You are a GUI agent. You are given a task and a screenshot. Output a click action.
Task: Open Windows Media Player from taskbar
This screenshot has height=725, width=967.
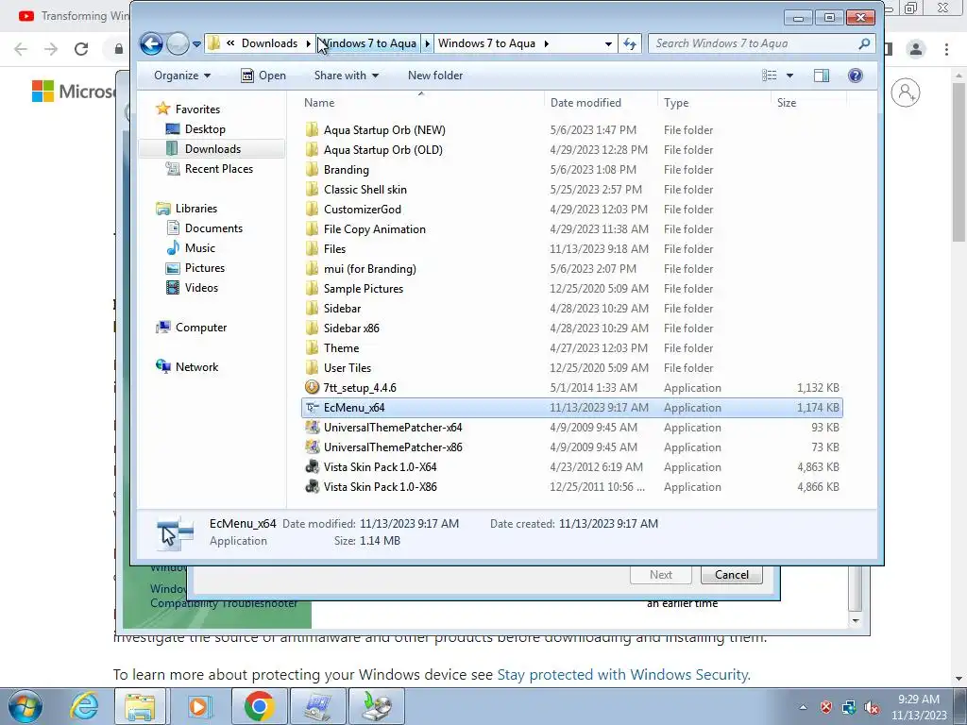(198, 706)
